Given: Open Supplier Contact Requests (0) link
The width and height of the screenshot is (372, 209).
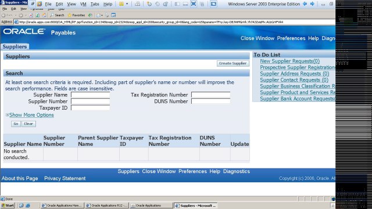Looking at the screenshot, I should (x=294, y=80).
